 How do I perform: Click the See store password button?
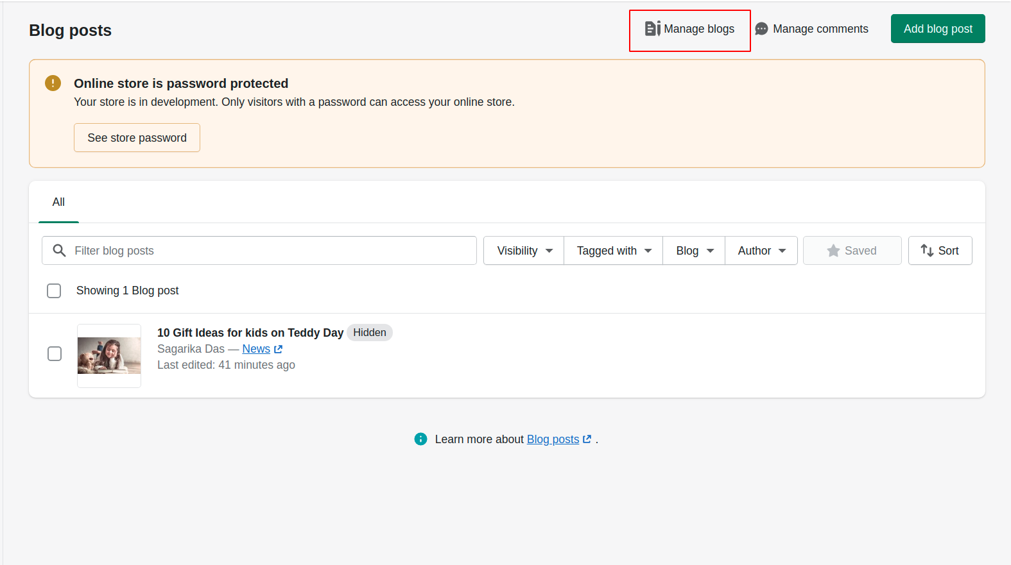click(137, 138)
